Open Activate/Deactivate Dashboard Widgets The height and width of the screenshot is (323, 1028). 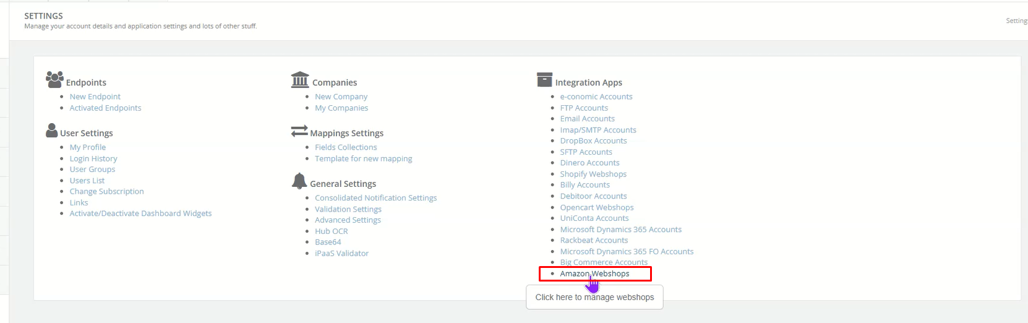coord(140,213)
